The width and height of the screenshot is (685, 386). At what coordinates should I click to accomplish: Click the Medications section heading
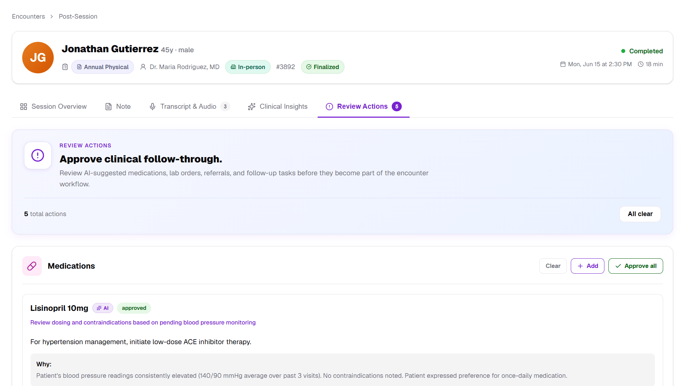[x=71, y=266]
